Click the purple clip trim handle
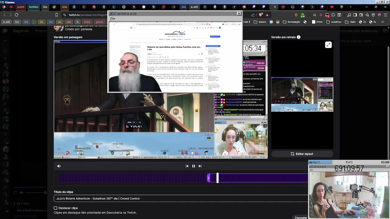 (x=208, y=178)
